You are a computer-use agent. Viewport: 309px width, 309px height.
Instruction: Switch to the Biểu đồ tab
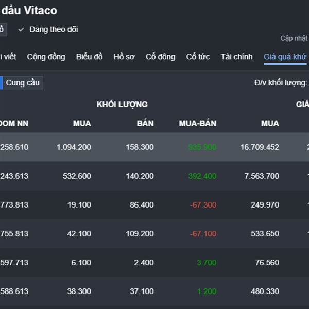pos(90,57)
